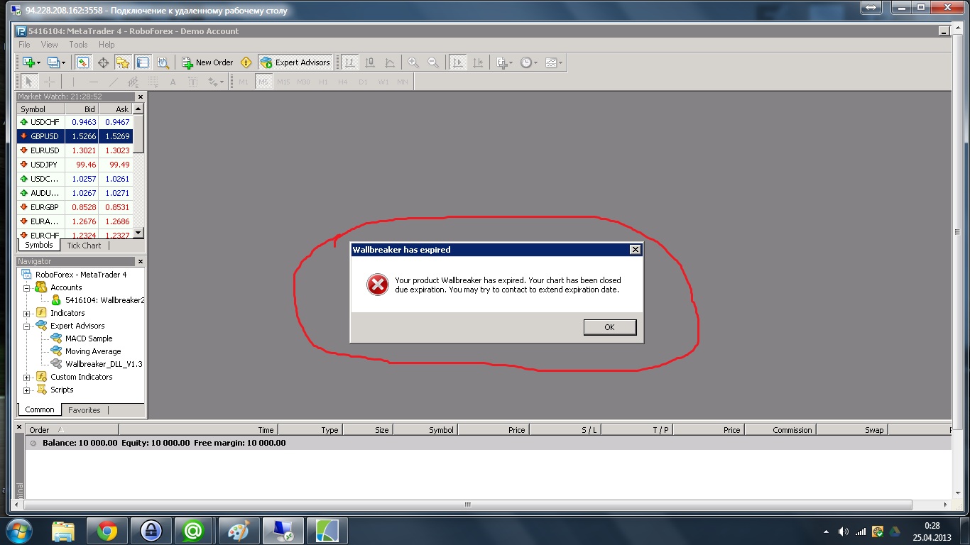Select the Text tool icon

click(173, 82)
